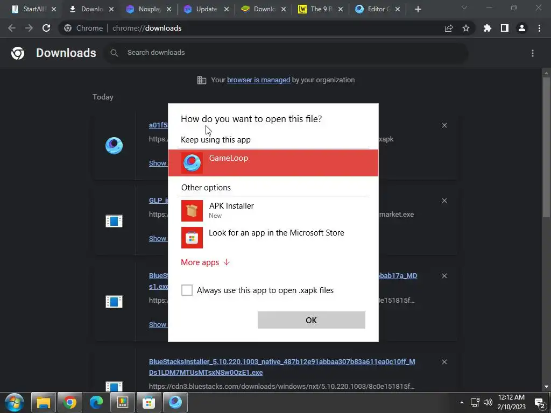Screen dimensions: 551x413
Task: Select Look for an app in the Microsoft Store
Action: pyautogui.click(x=273, y=237)
